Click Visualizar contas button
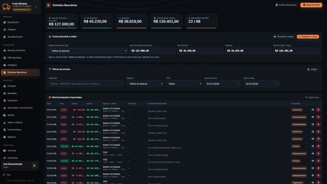Screen dimensions: 327x184 pos(283,36)
